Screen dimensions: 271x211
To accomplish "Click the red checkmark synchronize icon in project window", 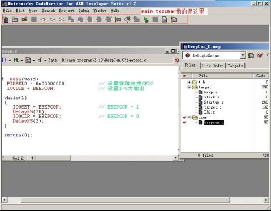I will pos(260,55).
